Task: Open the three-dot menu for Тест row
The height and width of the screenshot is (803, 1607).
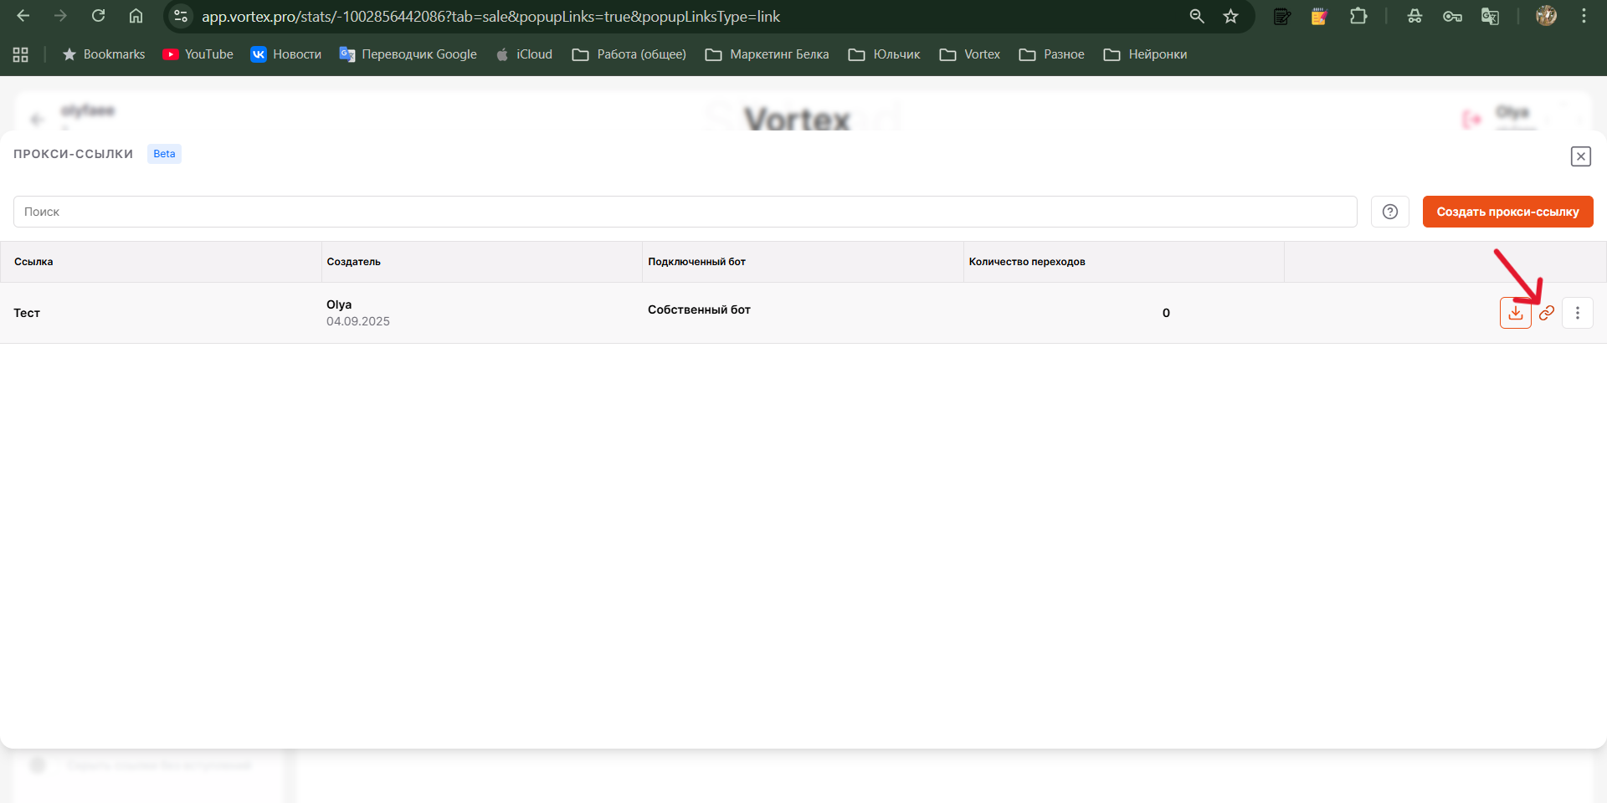Action: click(1578, 313)
